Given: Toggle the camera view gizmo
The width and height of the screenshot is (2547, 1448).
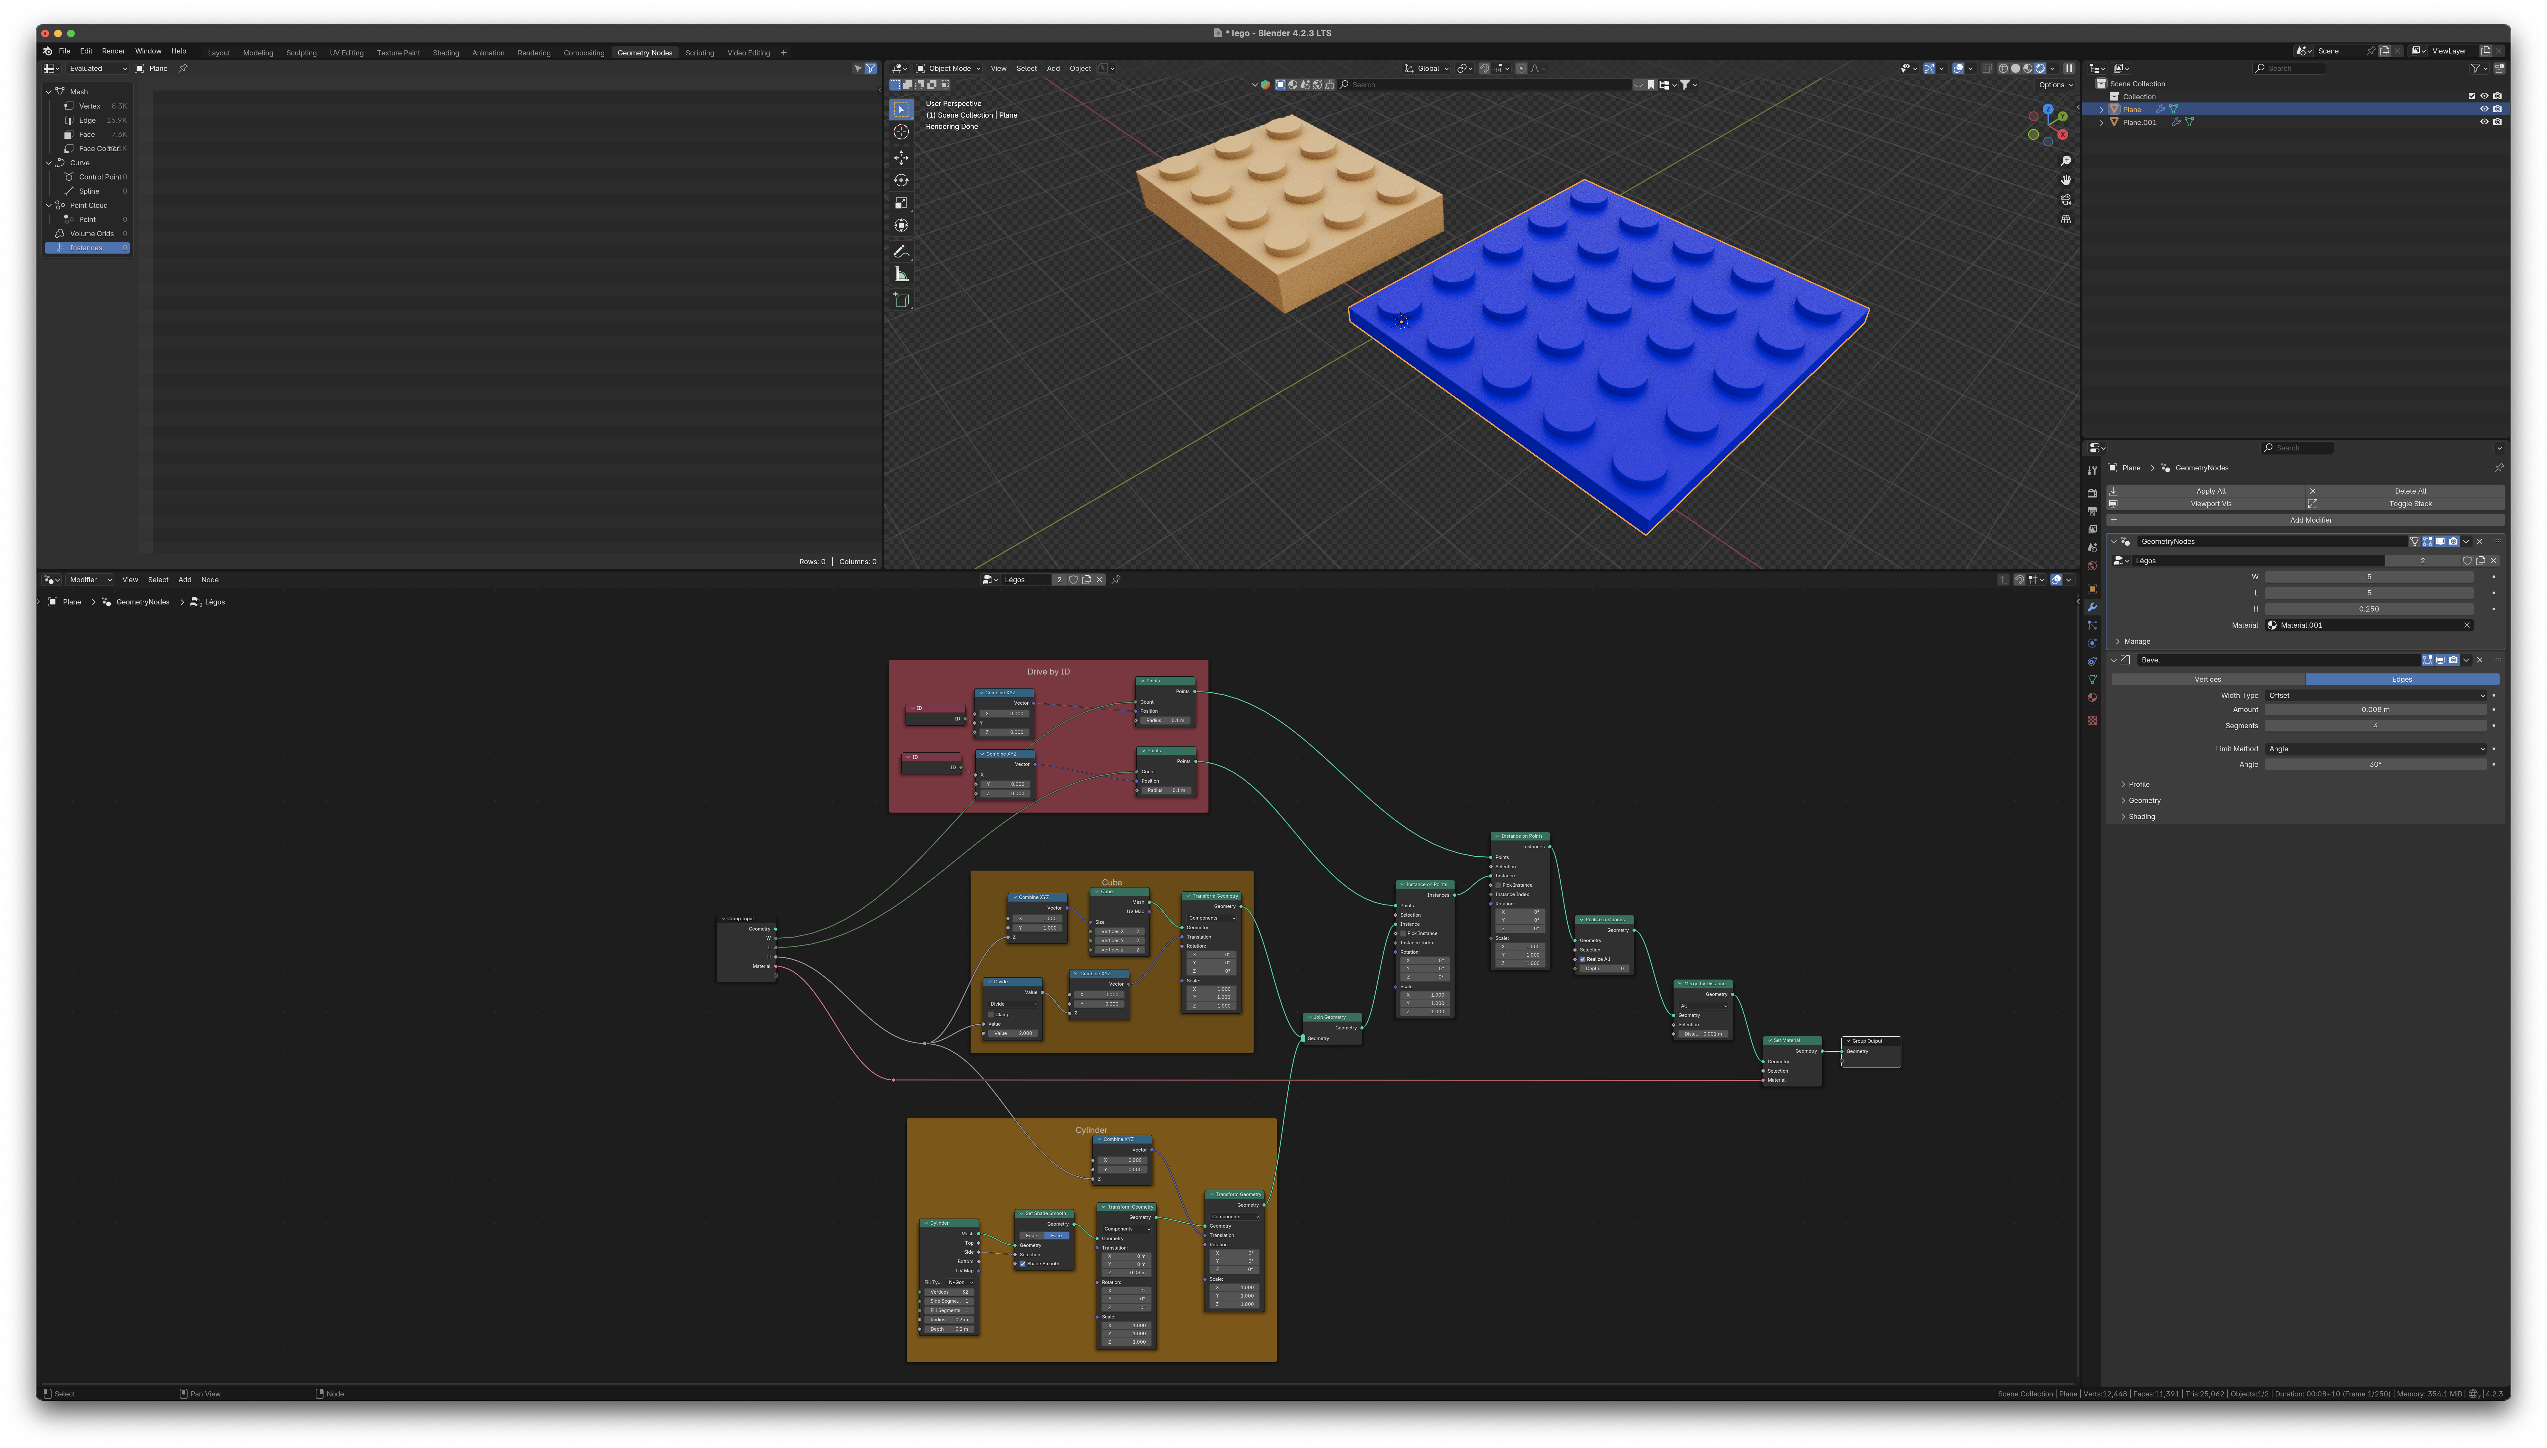Looking at the screenshot, I should (x=2066, y=200).
